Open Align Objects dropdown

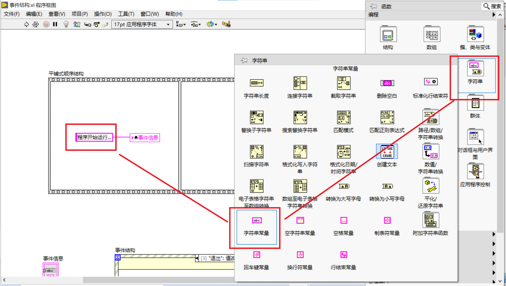(181, 25)
